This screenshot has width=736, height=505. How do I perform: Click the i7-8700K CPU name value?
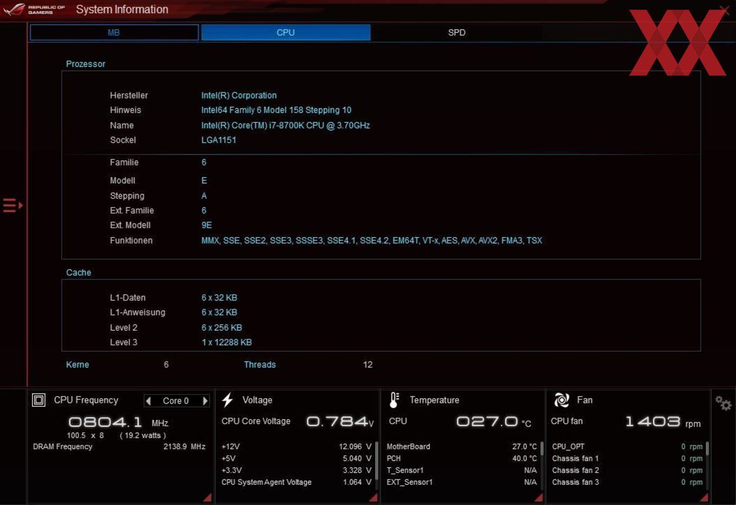tap(286, 125)
